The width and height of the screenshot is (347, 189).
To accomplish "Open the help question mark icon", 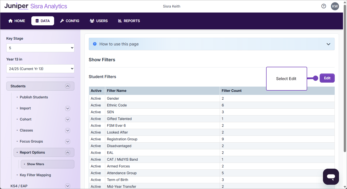I will tap(323, 6).
